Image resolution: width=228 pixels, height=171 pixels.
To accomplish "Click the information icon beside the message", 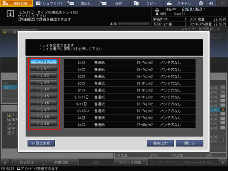I will (10, 14).
